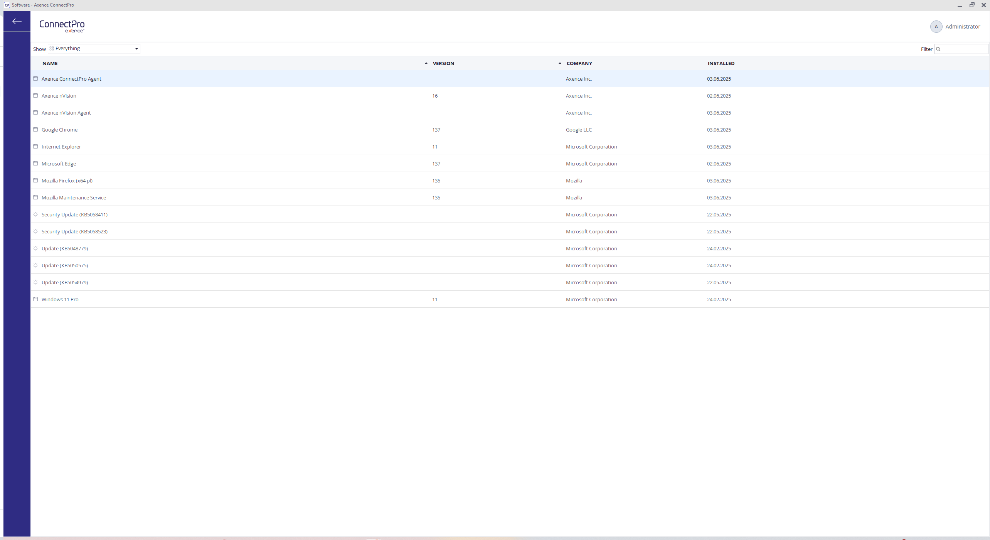Image resolution: width=990 pixels, height=540 pixels.
Task: Click the app icon beside Axence nVision 16
Action: point(35,96)
